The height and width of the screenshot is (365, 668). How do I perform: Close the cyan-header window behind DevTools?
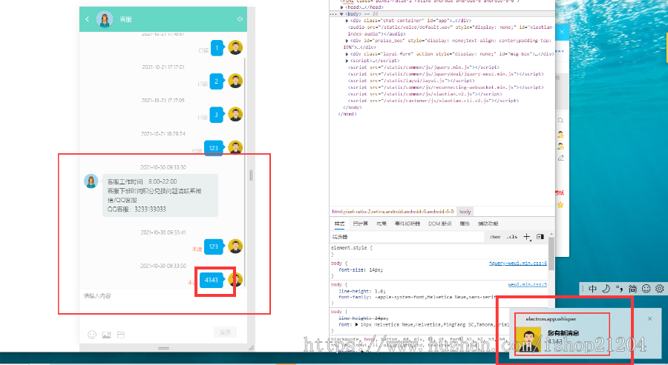562,32
